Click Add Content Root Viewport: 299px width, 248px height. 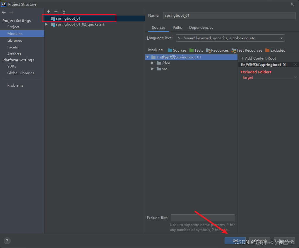click(258, 58)
